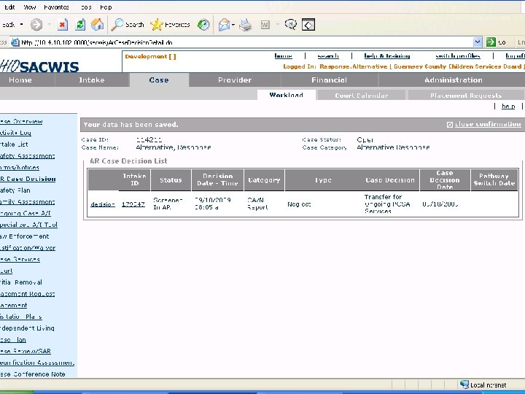Open the Court Calendar sub-tab

(361, 96)
